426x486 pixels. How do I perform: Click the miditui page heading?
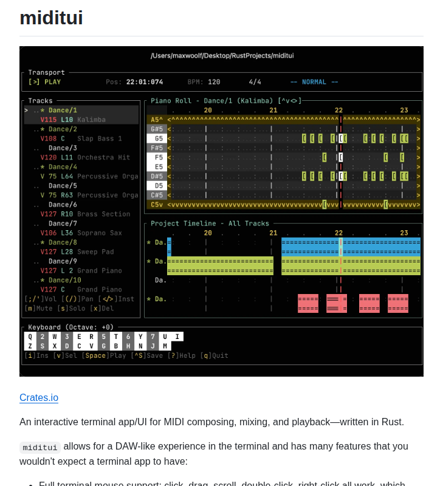pyautogui.click(x=51, y=18)
